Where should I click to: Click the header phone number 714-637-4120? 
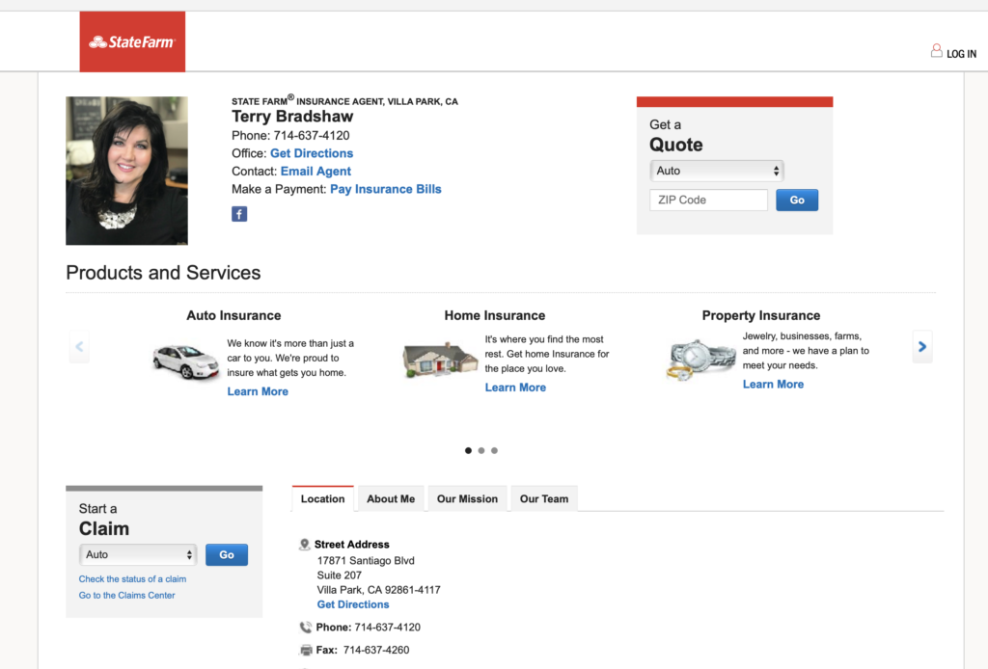312,136
